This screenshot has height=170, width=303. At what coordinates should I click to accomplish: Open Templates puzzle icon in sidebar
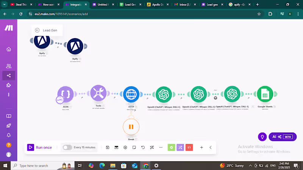click(x=9, y=85)
